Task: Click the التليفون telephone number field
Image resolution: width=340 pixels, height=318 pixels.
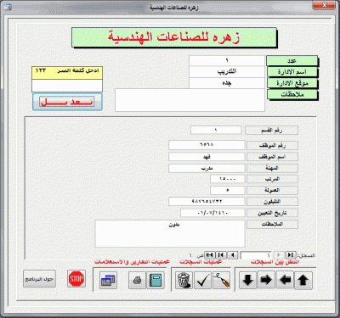Action: coord(207,201)
